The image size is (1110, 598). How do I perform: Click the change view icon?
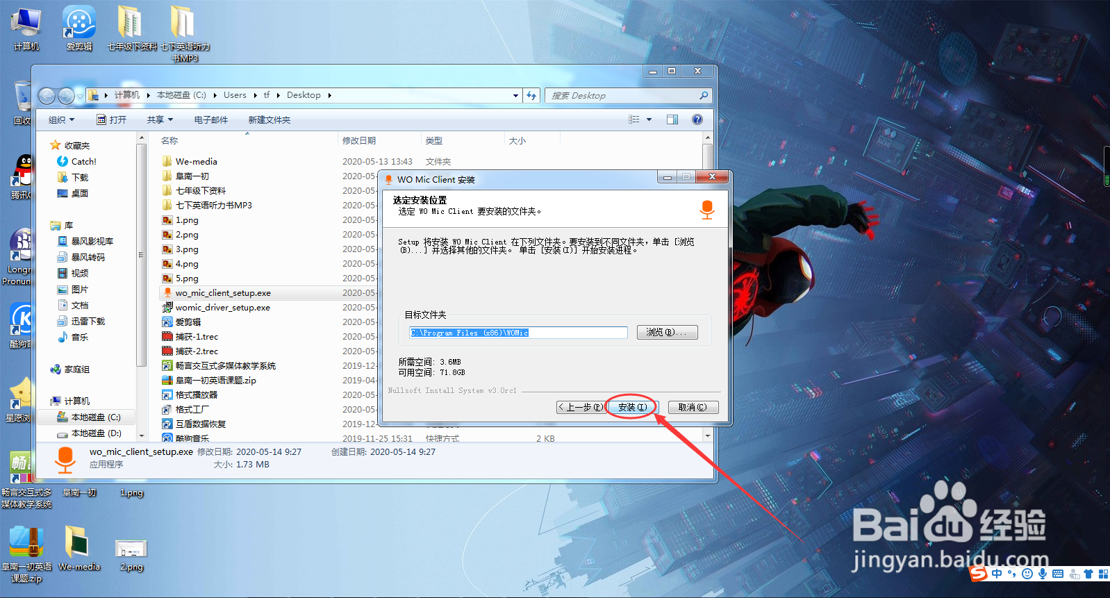click(633, 119)
